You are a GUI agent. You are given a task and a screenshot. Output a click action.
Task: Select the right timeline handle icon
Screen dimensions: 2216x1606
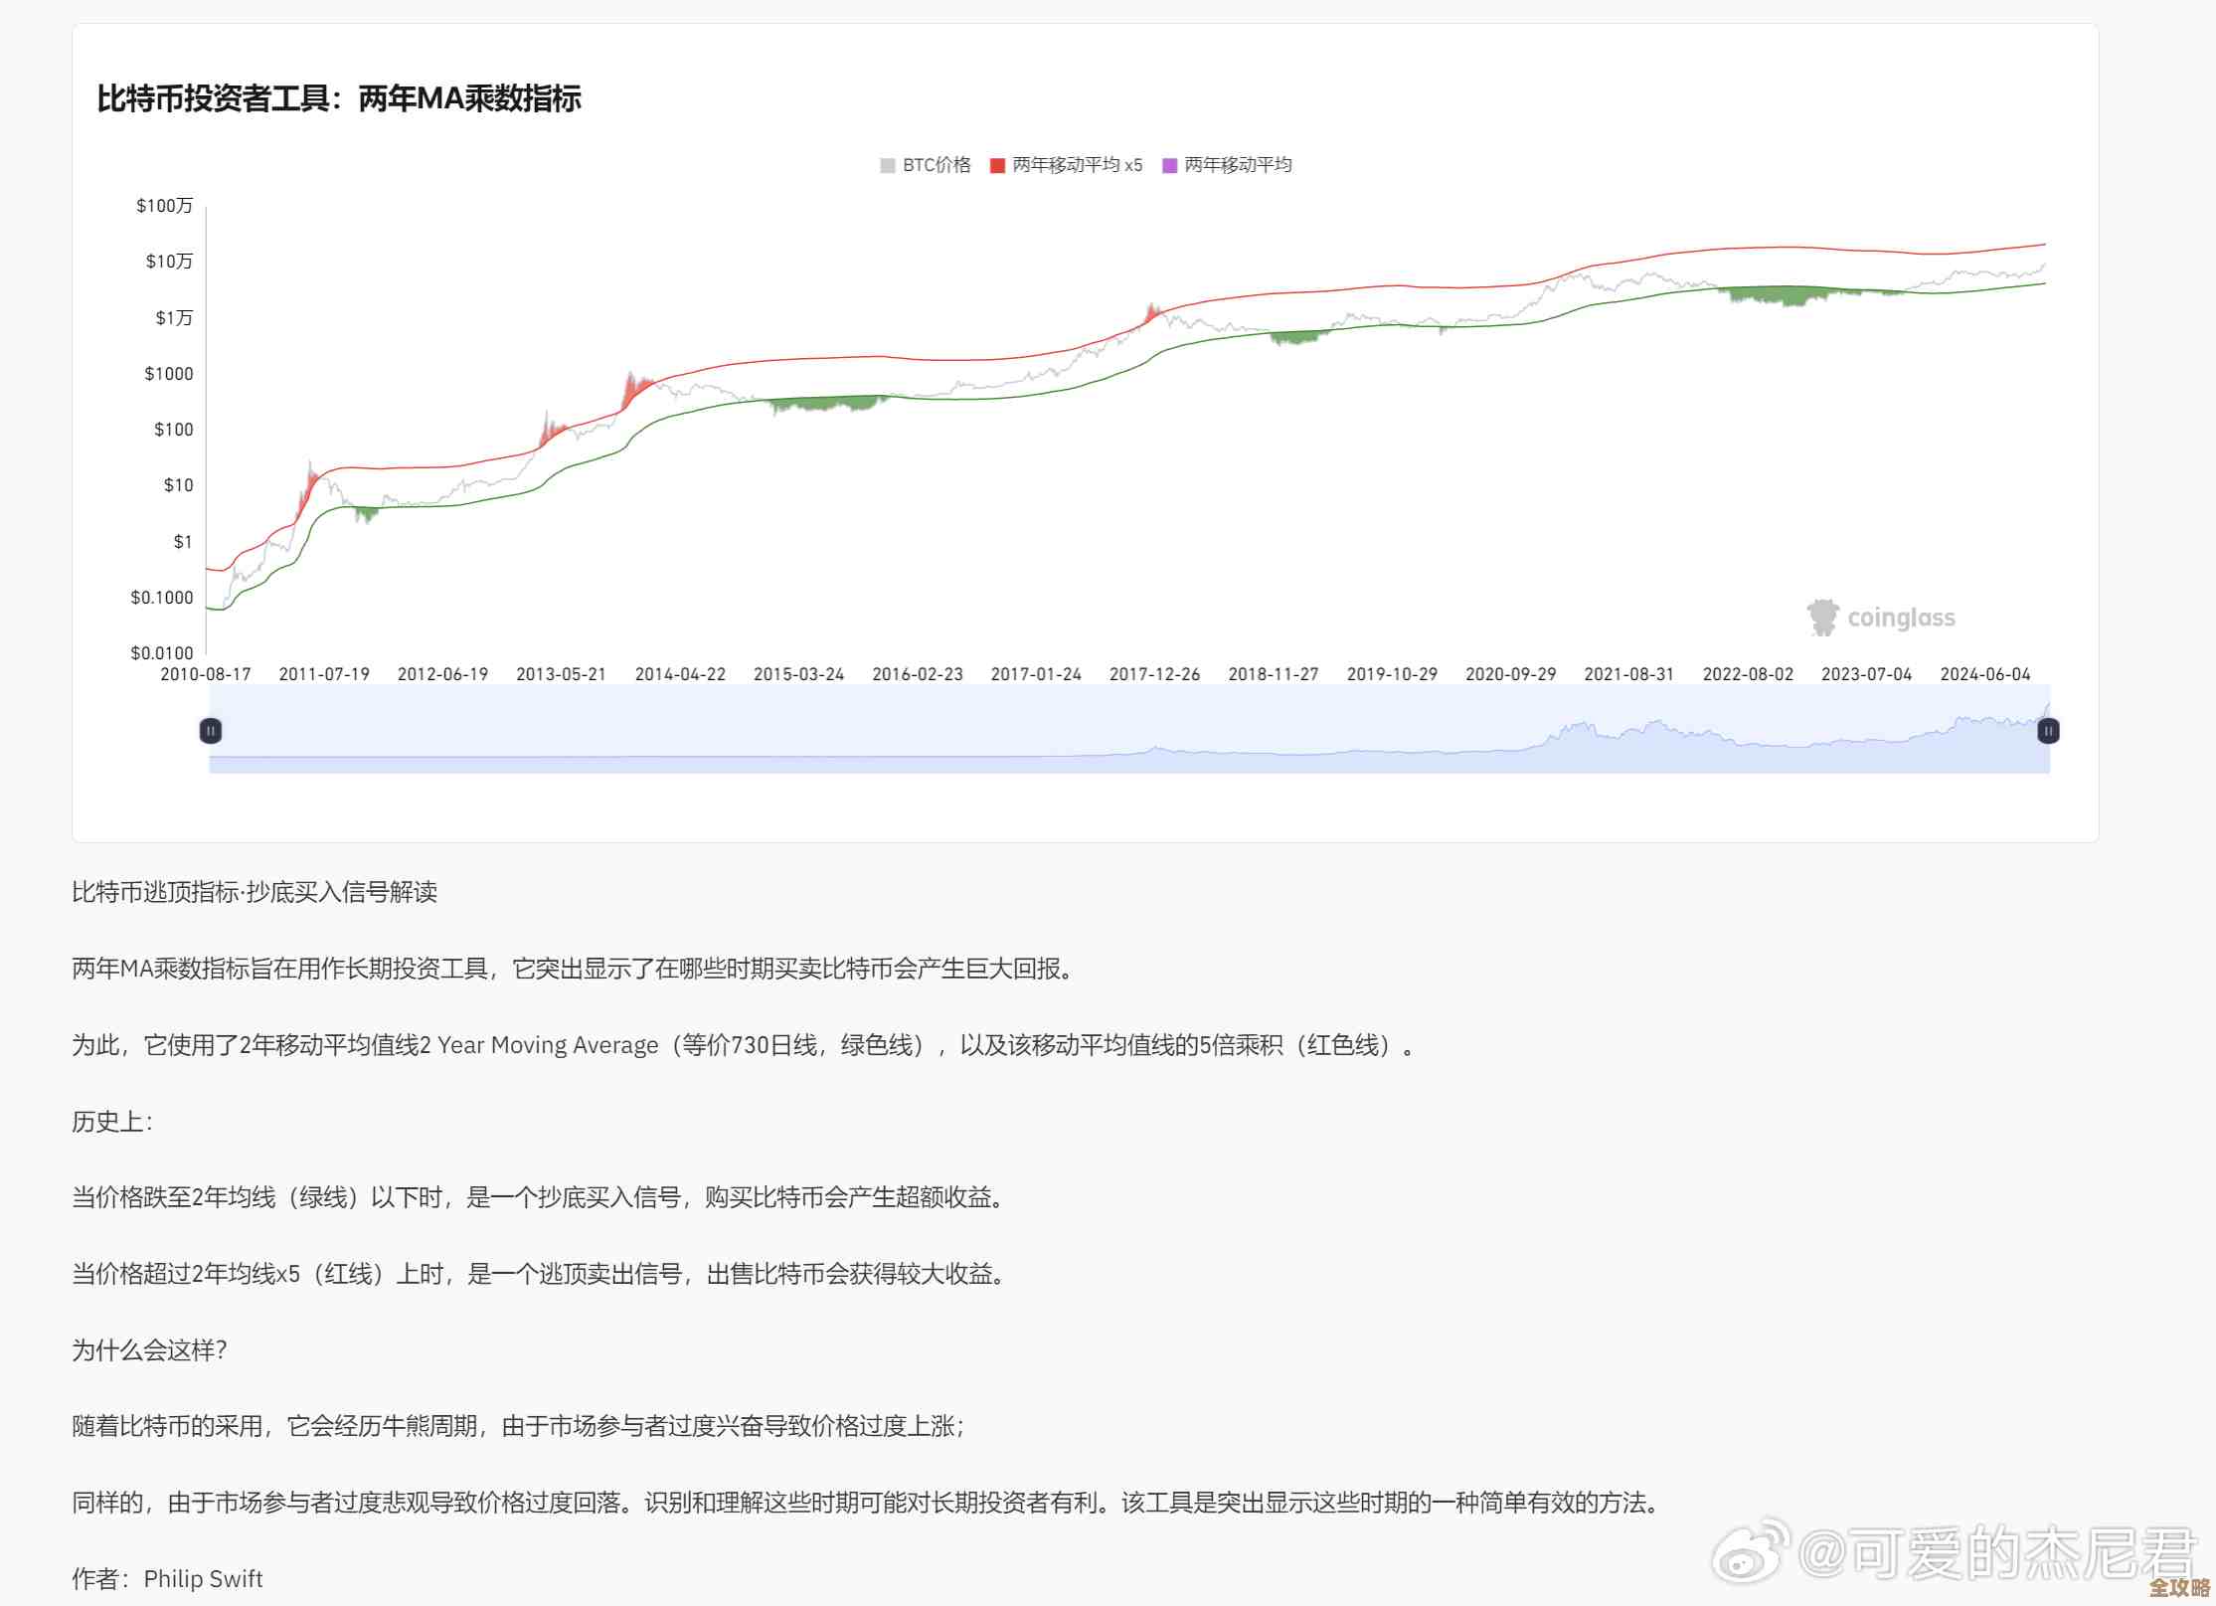[x=2047, y=731]
